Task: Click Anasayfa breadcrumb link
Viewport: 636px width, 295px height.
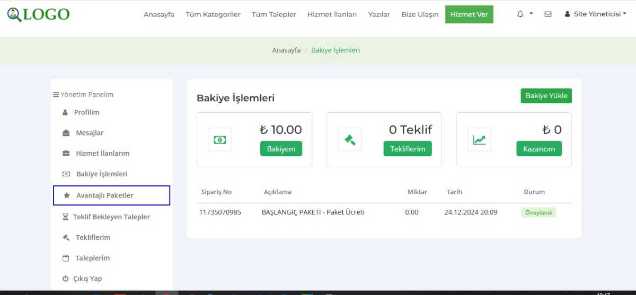Action: coord(286,50)
